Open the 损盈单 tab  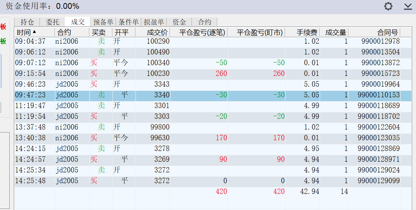(154, 22)
